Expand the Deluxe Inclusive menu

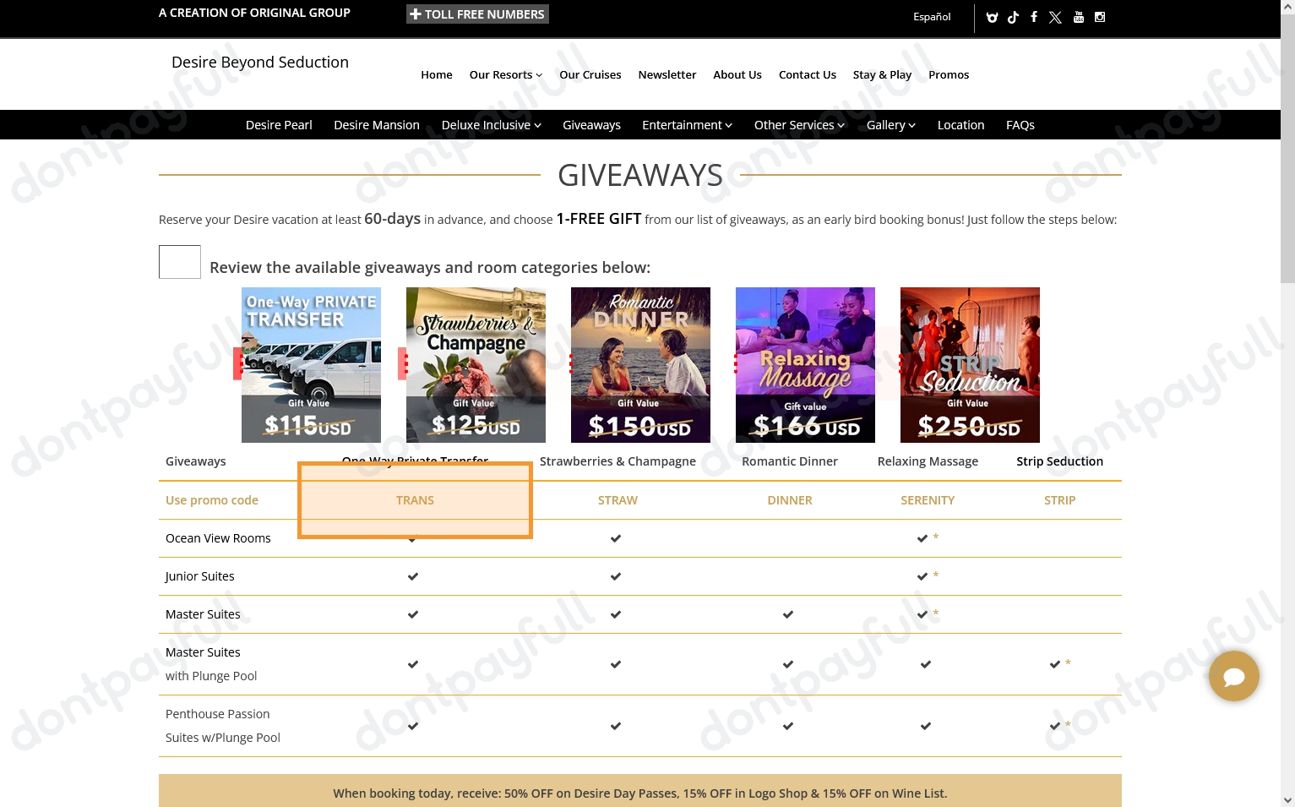491,125
